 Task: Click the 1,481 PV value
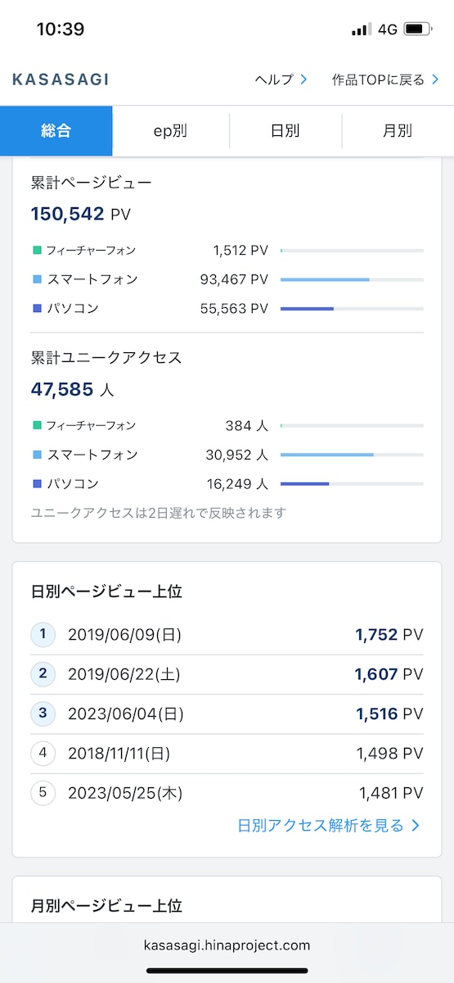[x=391, y=793]
